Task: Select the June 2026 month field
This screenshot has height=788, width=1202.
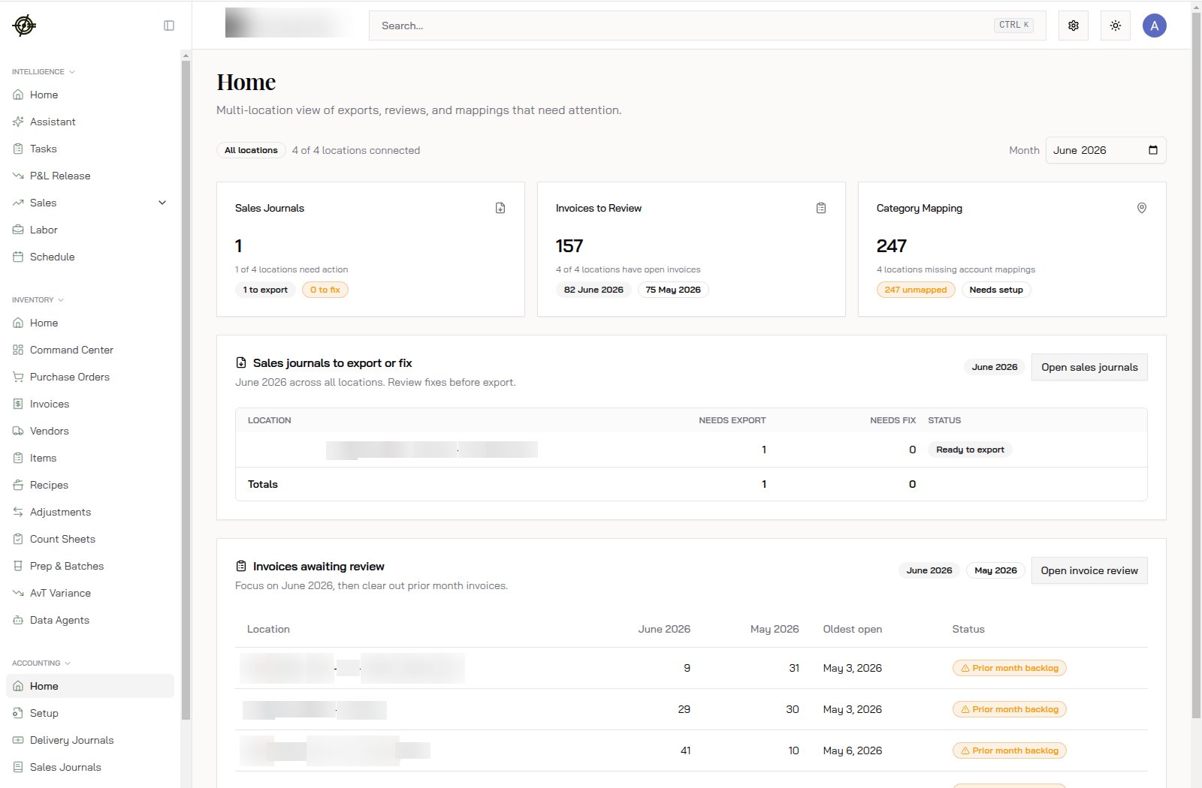Action: click(1106, 150)
